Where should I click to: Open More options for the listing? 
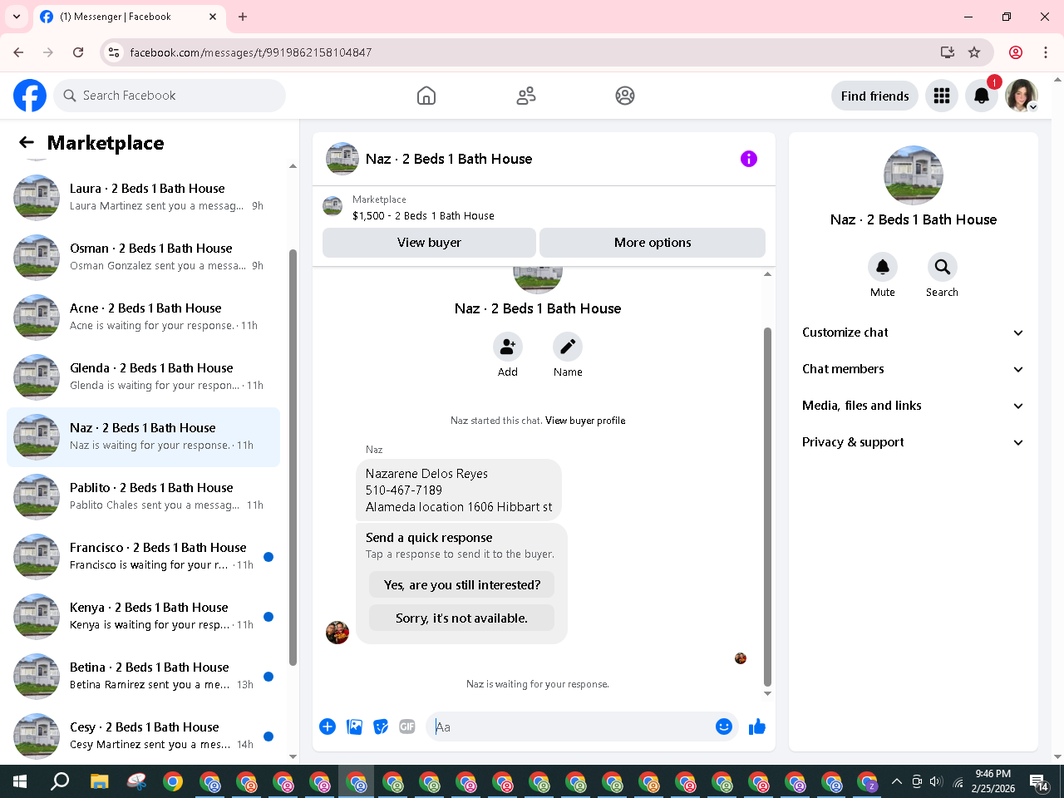pos(653,243)
